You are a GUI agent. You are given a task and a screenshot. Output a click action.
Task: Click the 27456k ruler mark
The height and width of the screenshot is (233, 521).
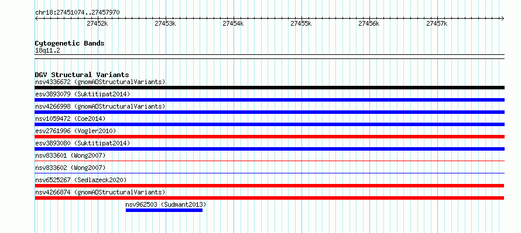(x=369, y=23)
